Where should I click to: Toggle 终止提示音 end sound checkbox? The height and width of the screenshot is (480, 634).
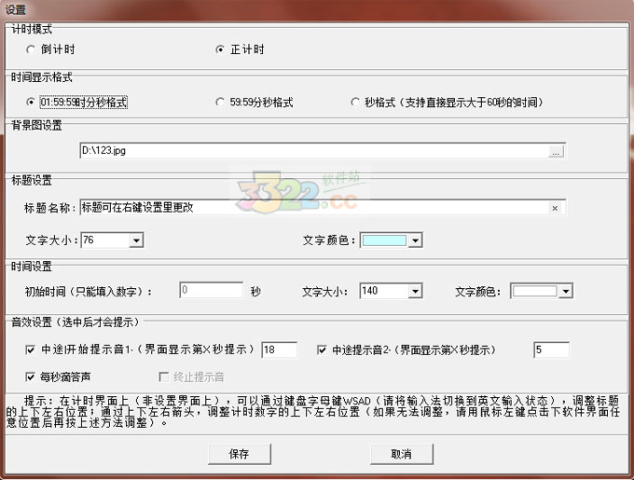coord(164,377)
